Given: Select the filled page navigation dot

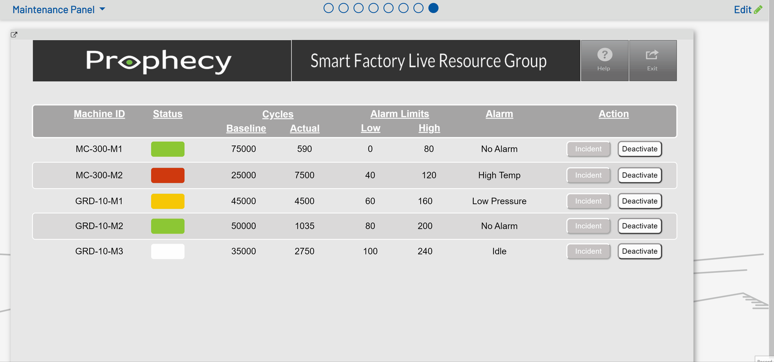Looking at the screenshot, I should (433, 8).
